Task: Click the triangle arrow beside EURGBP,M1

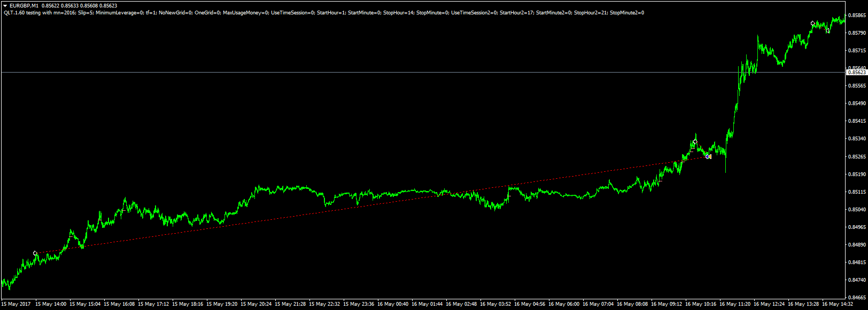Action: point(5,5)
